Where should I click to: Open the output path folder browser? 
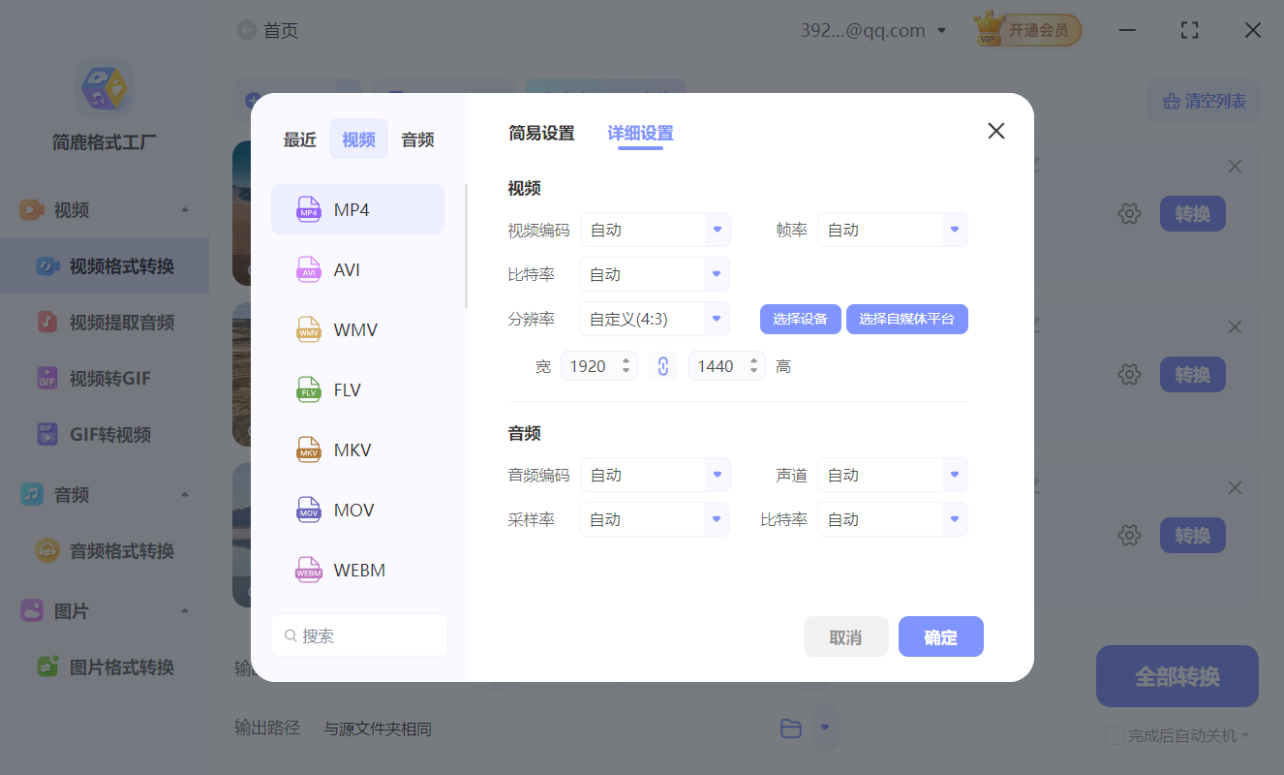(791, 728)
